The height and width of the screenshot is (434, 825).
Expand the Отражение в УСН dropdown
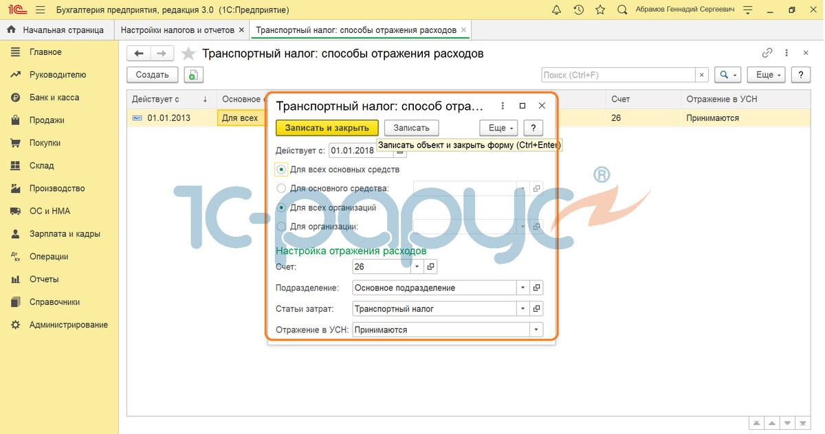point(536,330)
